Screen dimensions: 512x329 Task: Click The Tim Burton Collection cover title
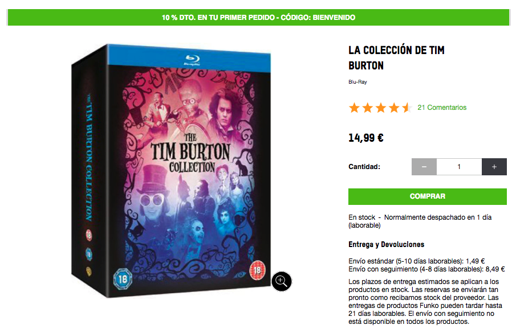pos(191,153)
